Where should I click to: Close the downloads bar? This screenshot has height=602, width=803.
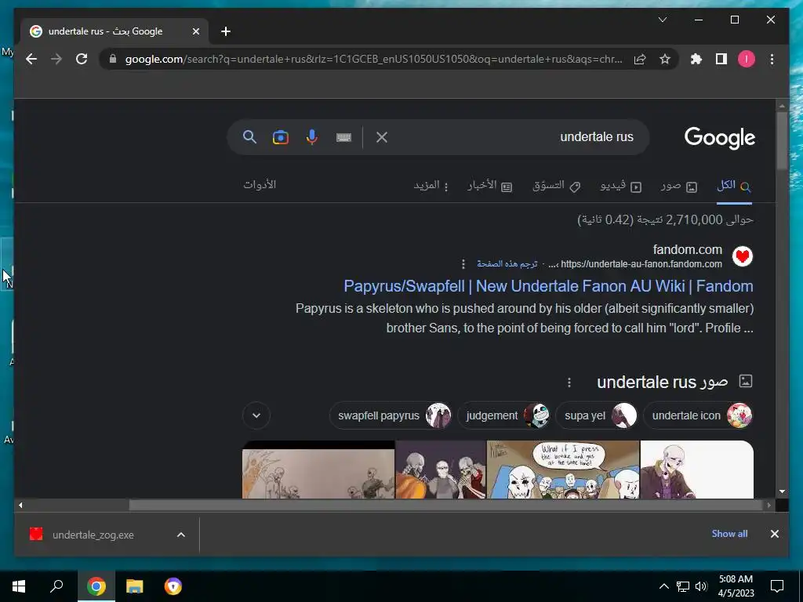click(x=774, y=534)
